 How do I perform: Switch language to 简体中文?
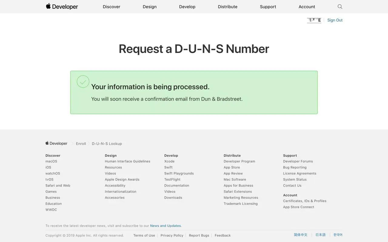click(300, 235)
